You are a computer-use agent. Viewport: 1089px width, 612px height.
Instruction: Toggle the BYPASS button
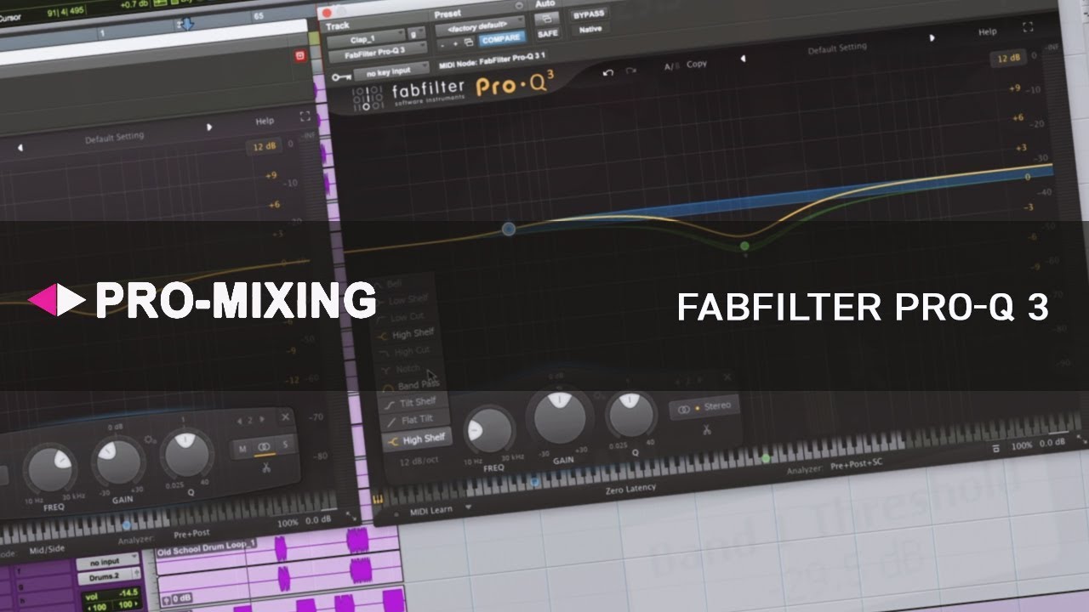pos(588,15)
